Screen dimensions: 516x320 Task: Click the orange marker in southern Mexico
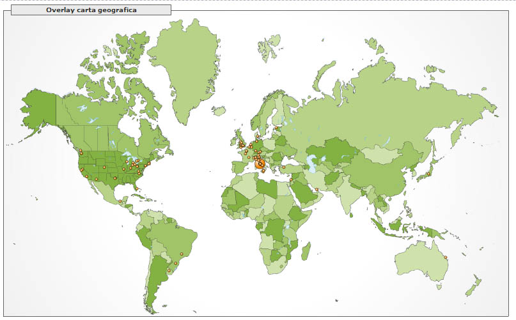click(120, 201)
